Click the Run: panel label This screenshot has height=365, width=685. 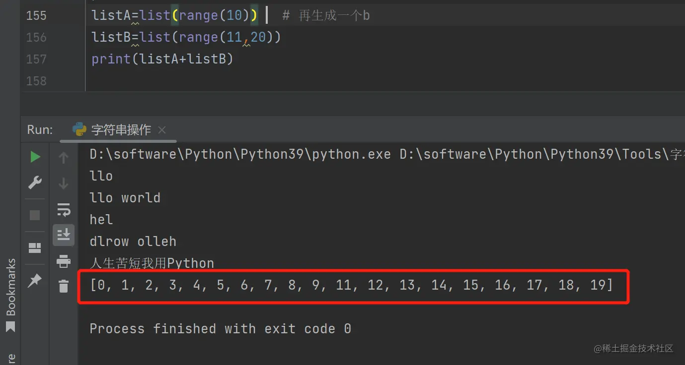click(40, 130)
